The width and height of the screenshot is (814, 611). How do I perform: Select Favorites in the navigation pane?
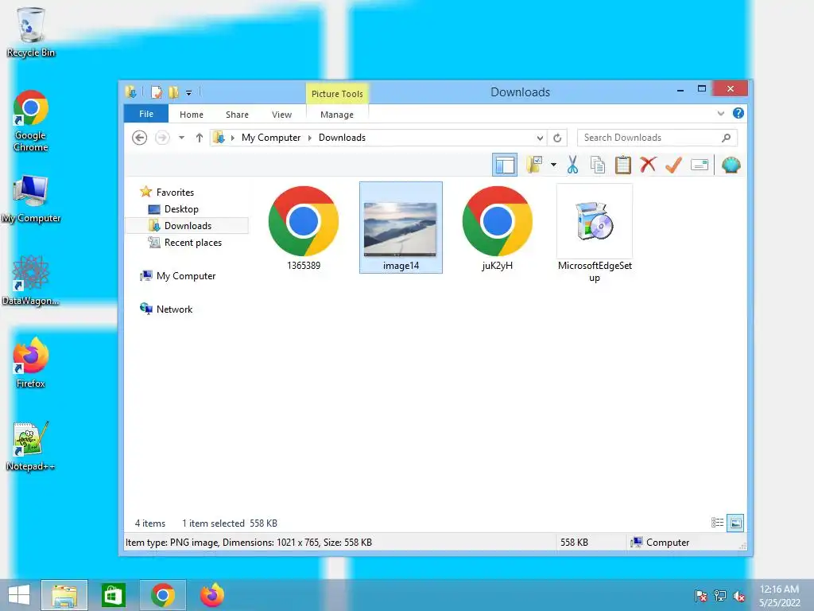point(174,193)
